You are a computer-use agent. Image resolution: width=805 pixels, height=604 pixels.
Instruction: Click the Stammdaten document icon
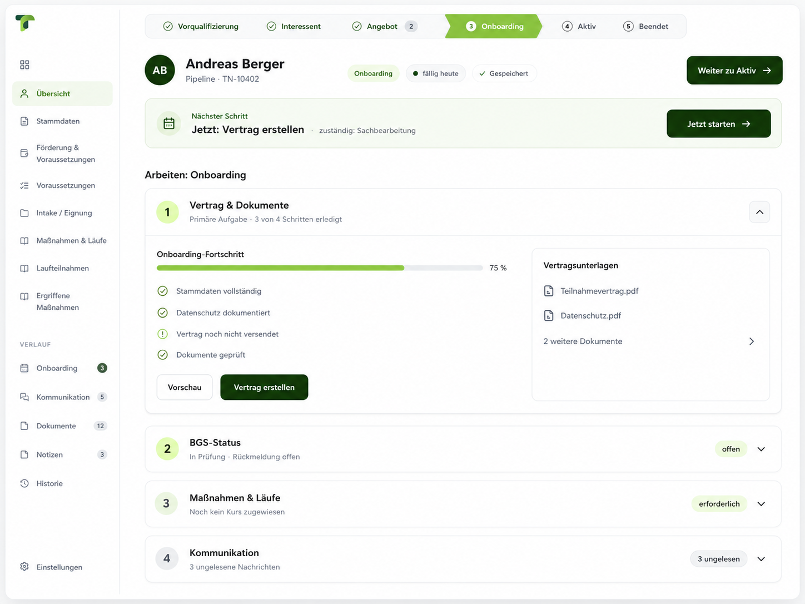tap(24, 121)
